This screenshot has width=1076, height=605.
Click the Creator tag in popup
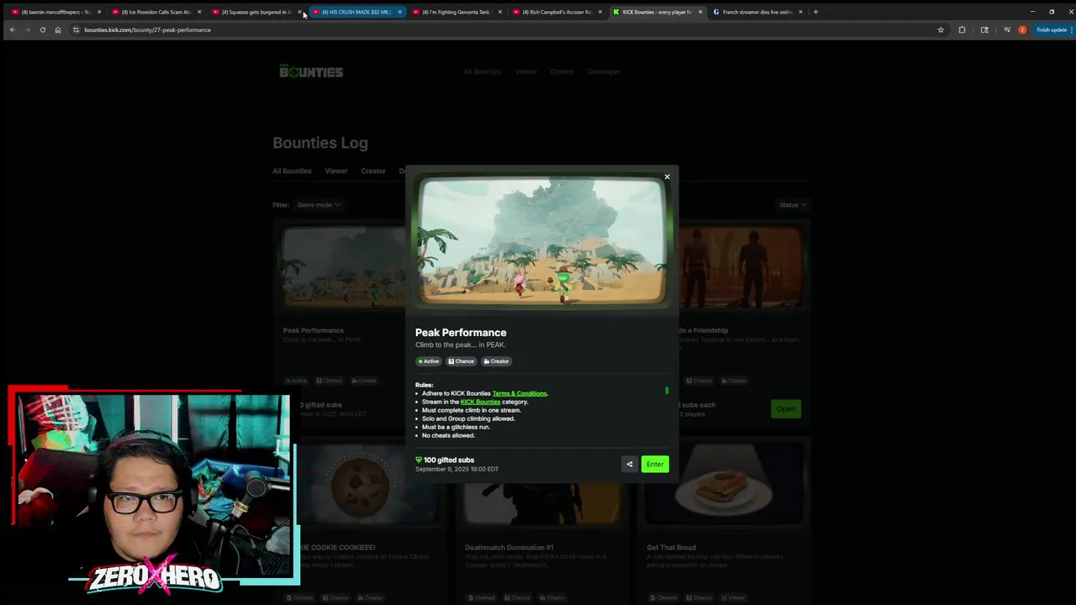(496, 361)
